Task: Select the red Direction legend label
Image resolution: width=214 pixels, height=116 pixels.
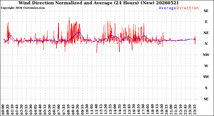Action: (x=188, y=8)
